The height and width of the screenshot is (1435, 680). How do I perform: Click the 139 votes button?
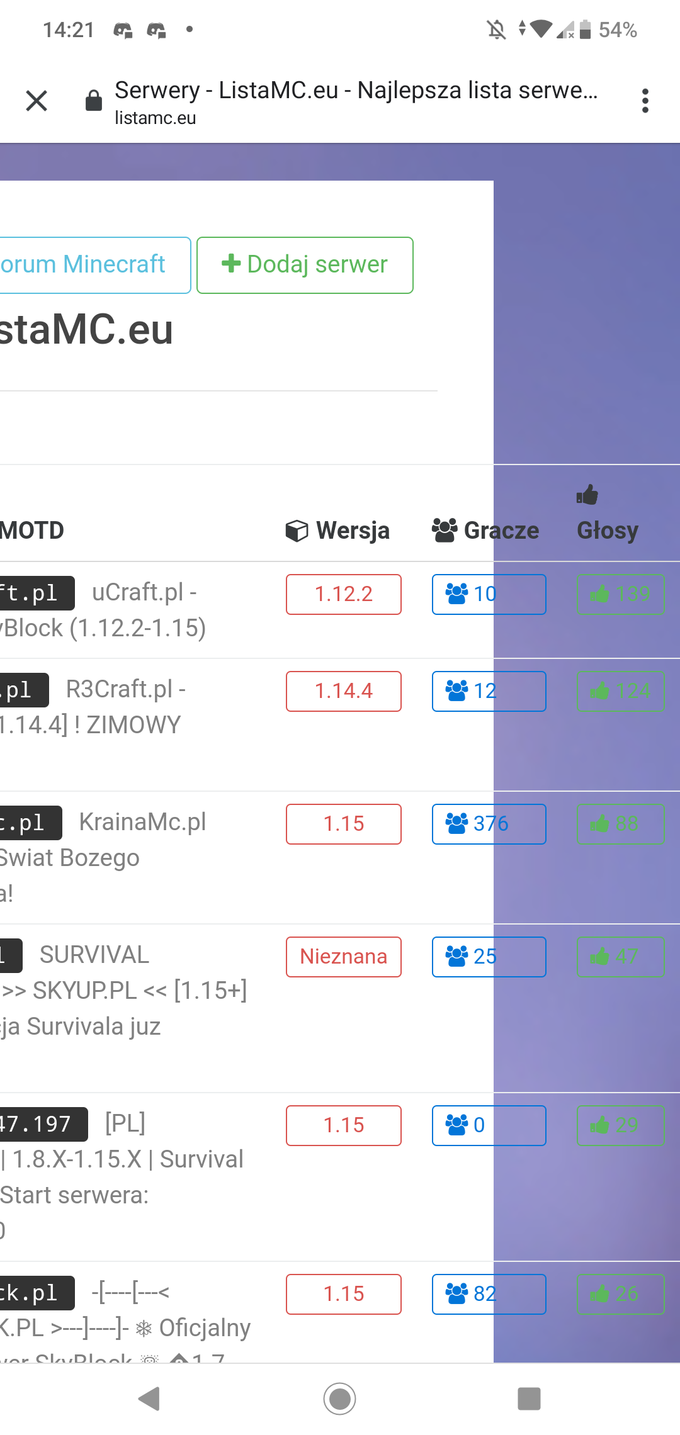click(x=620, y=594)
